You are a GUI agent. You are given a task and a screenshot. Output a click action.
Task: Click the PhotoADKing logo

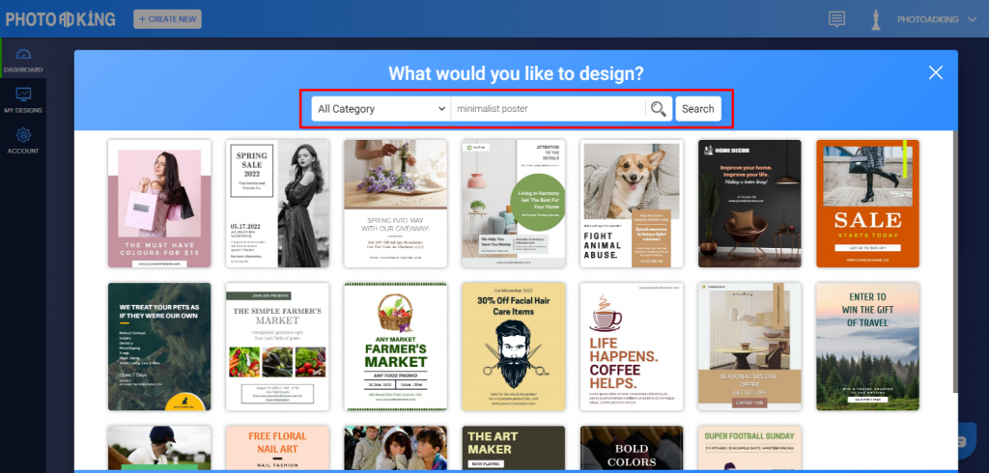tap(61, 19)
